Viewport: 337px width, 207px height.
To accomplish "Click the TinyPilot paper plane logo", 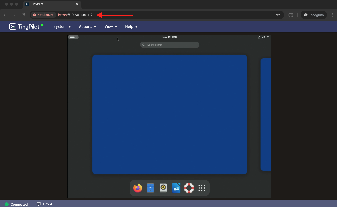I will click(12, 26).
